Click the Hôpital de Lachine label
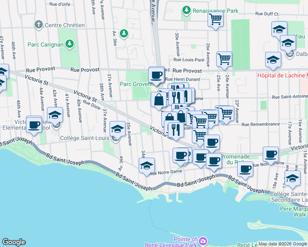308x247 pixels. 281,75
